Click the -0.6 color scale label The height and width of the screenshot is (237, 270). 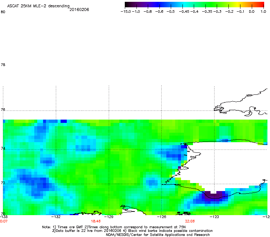[159, 12]
